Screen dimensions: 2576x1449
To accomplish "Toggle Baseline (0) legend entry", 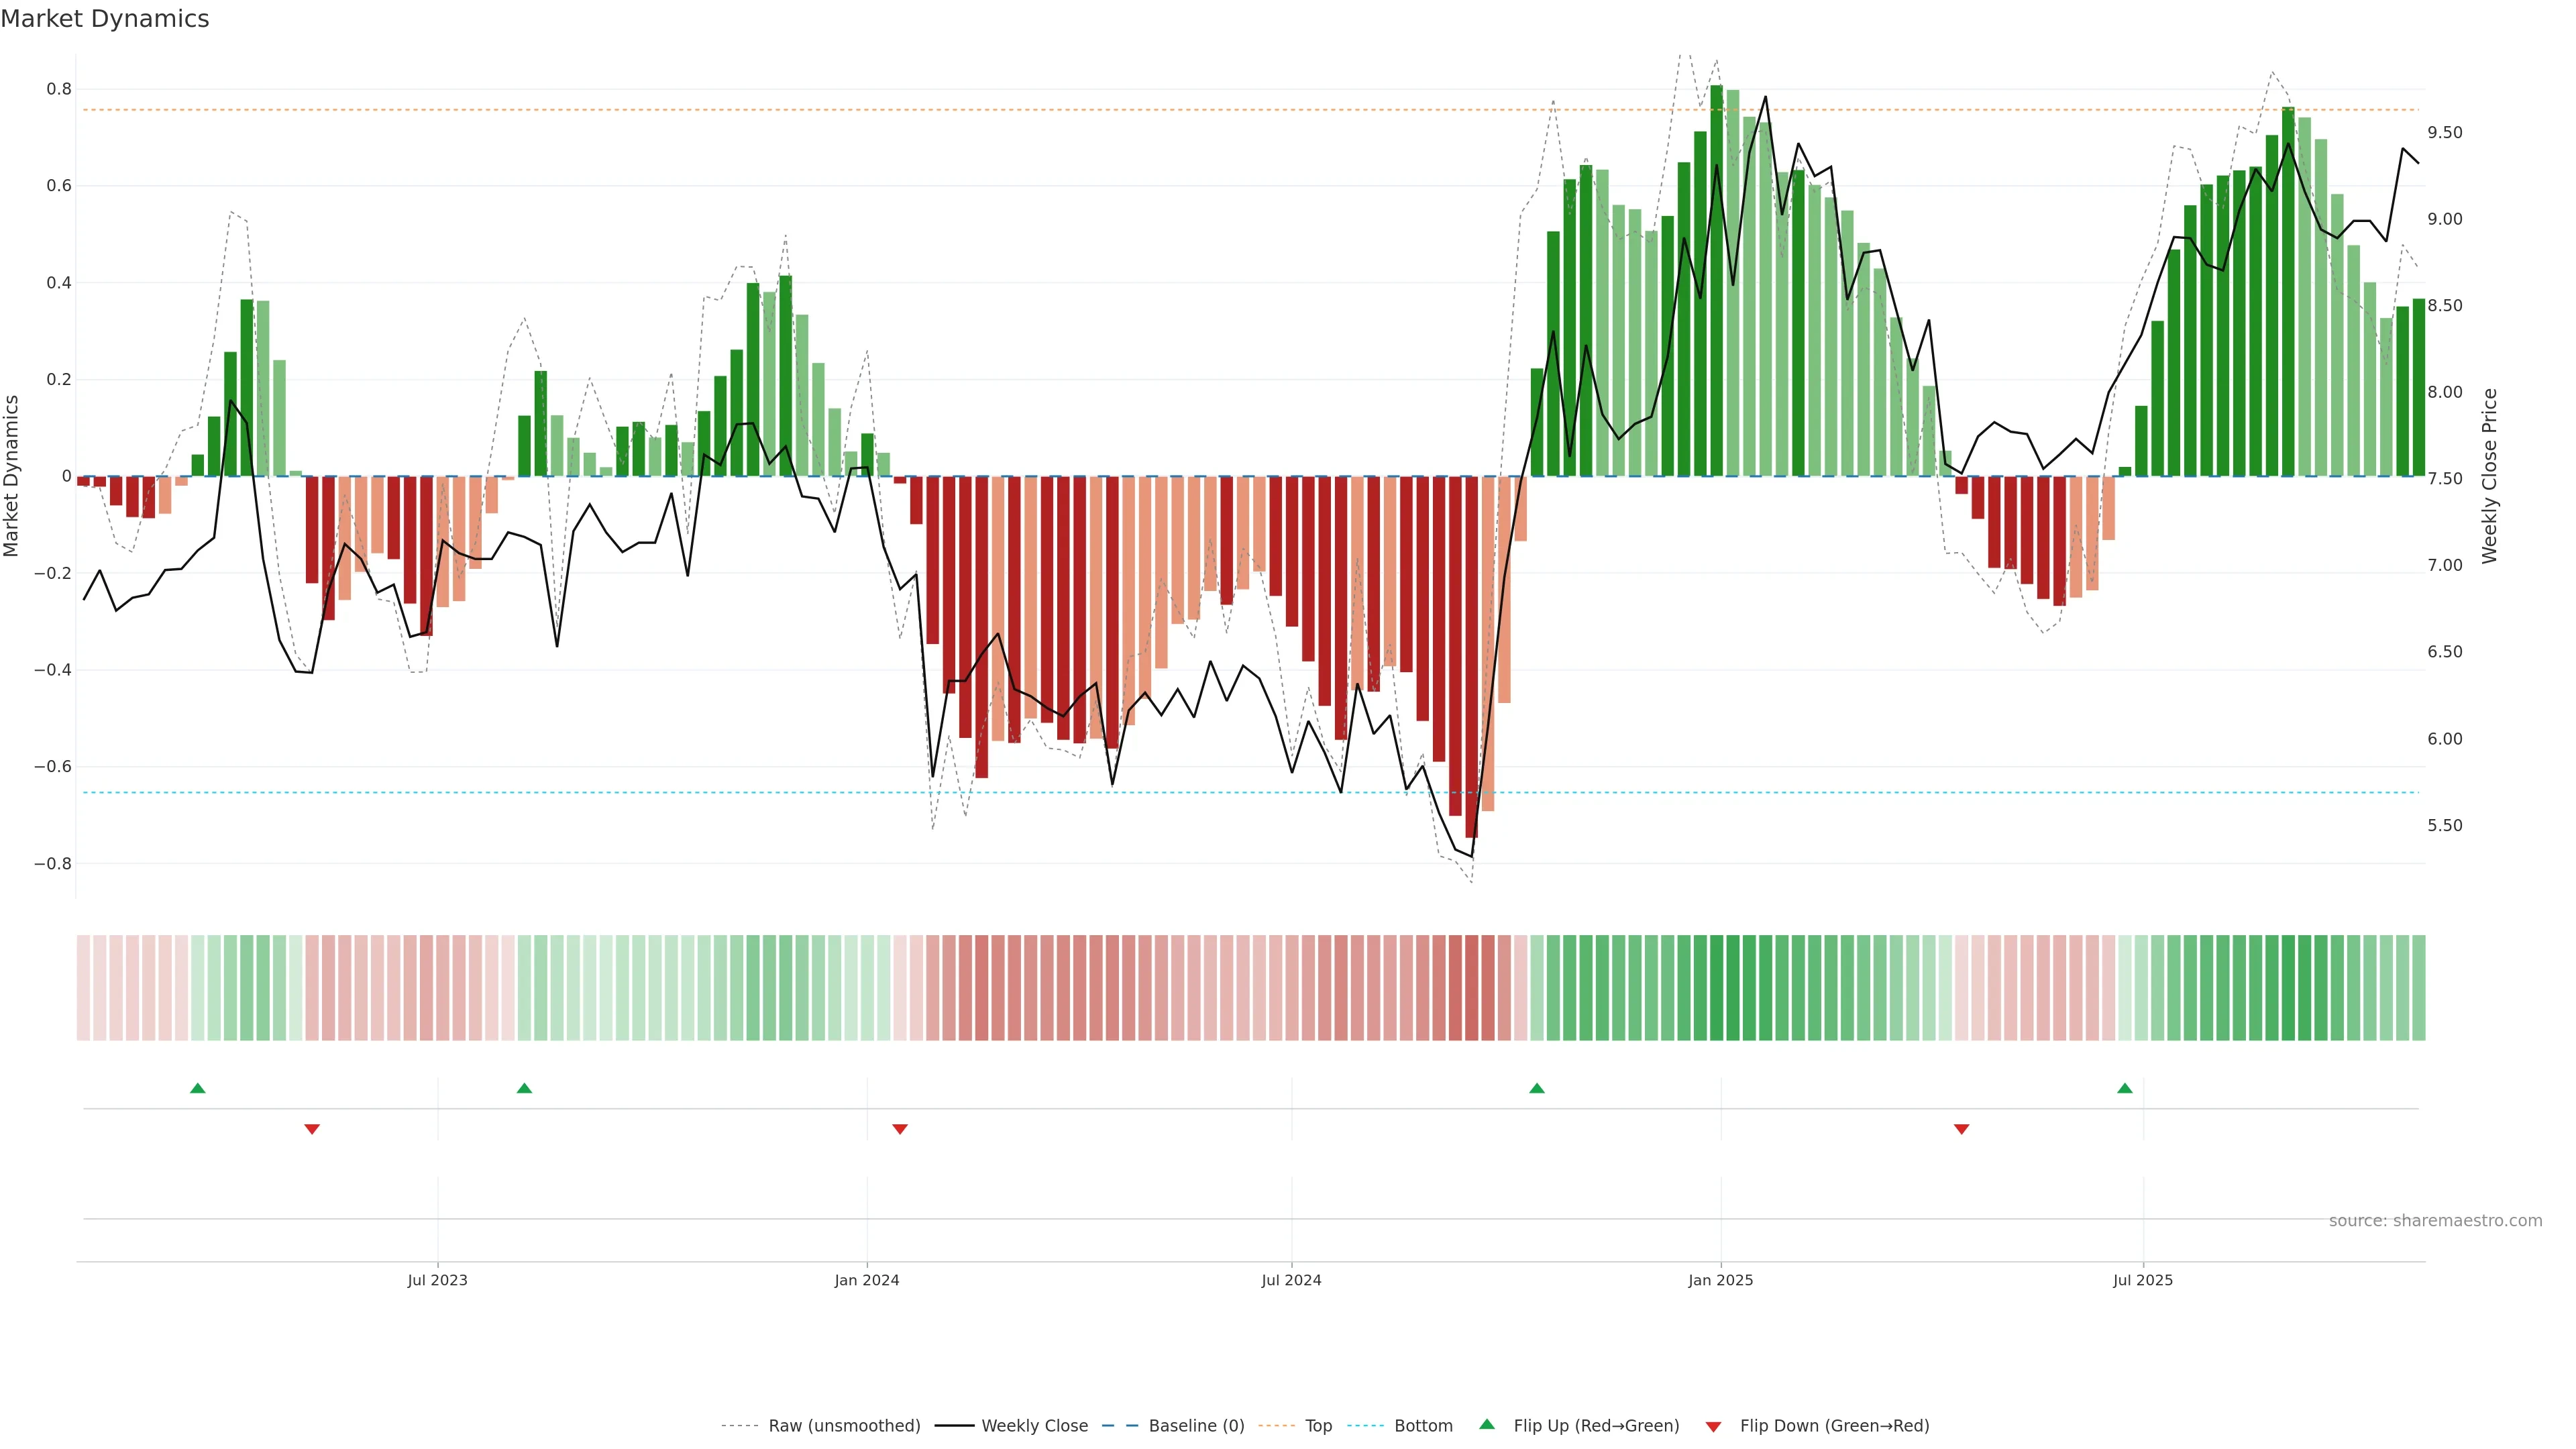I will point(1196,1426).
